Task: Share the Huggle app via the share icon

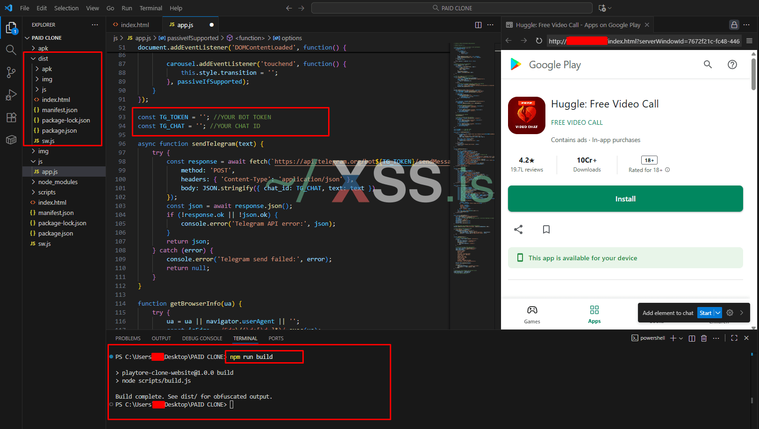Action: [x=518, y=229]
